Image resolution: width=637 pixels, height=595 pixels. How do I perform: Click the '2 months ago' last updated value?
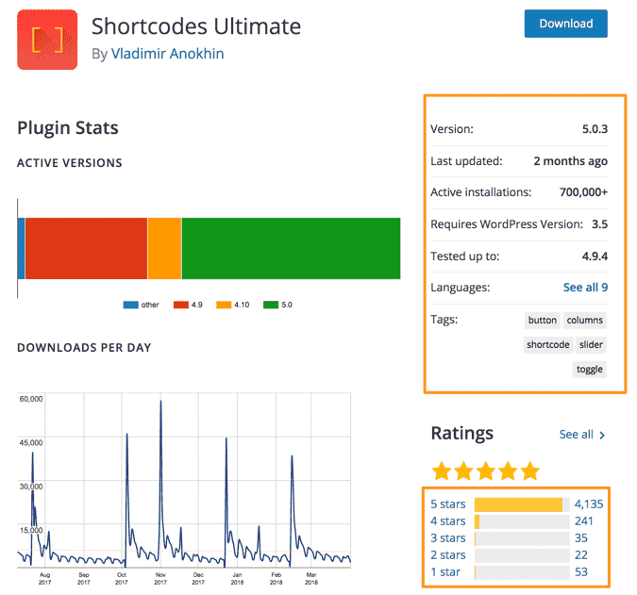570,161
